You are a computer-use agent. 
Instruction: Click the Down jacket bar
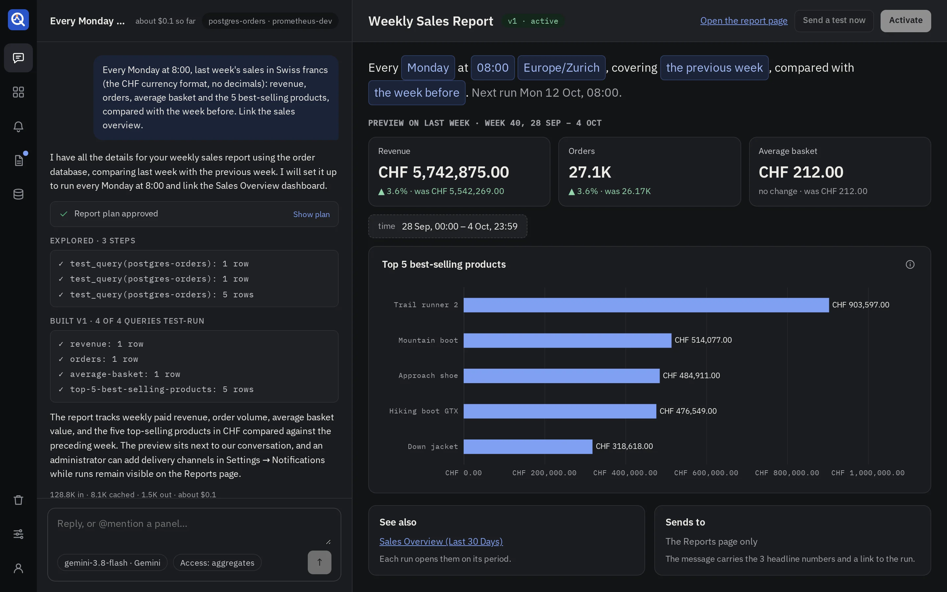(528, 446)
